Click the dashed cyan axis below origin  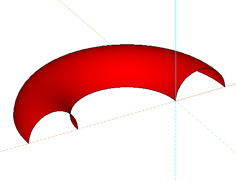(176, 141)
